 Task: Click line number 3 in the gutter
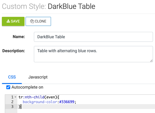tap(12, 106)
